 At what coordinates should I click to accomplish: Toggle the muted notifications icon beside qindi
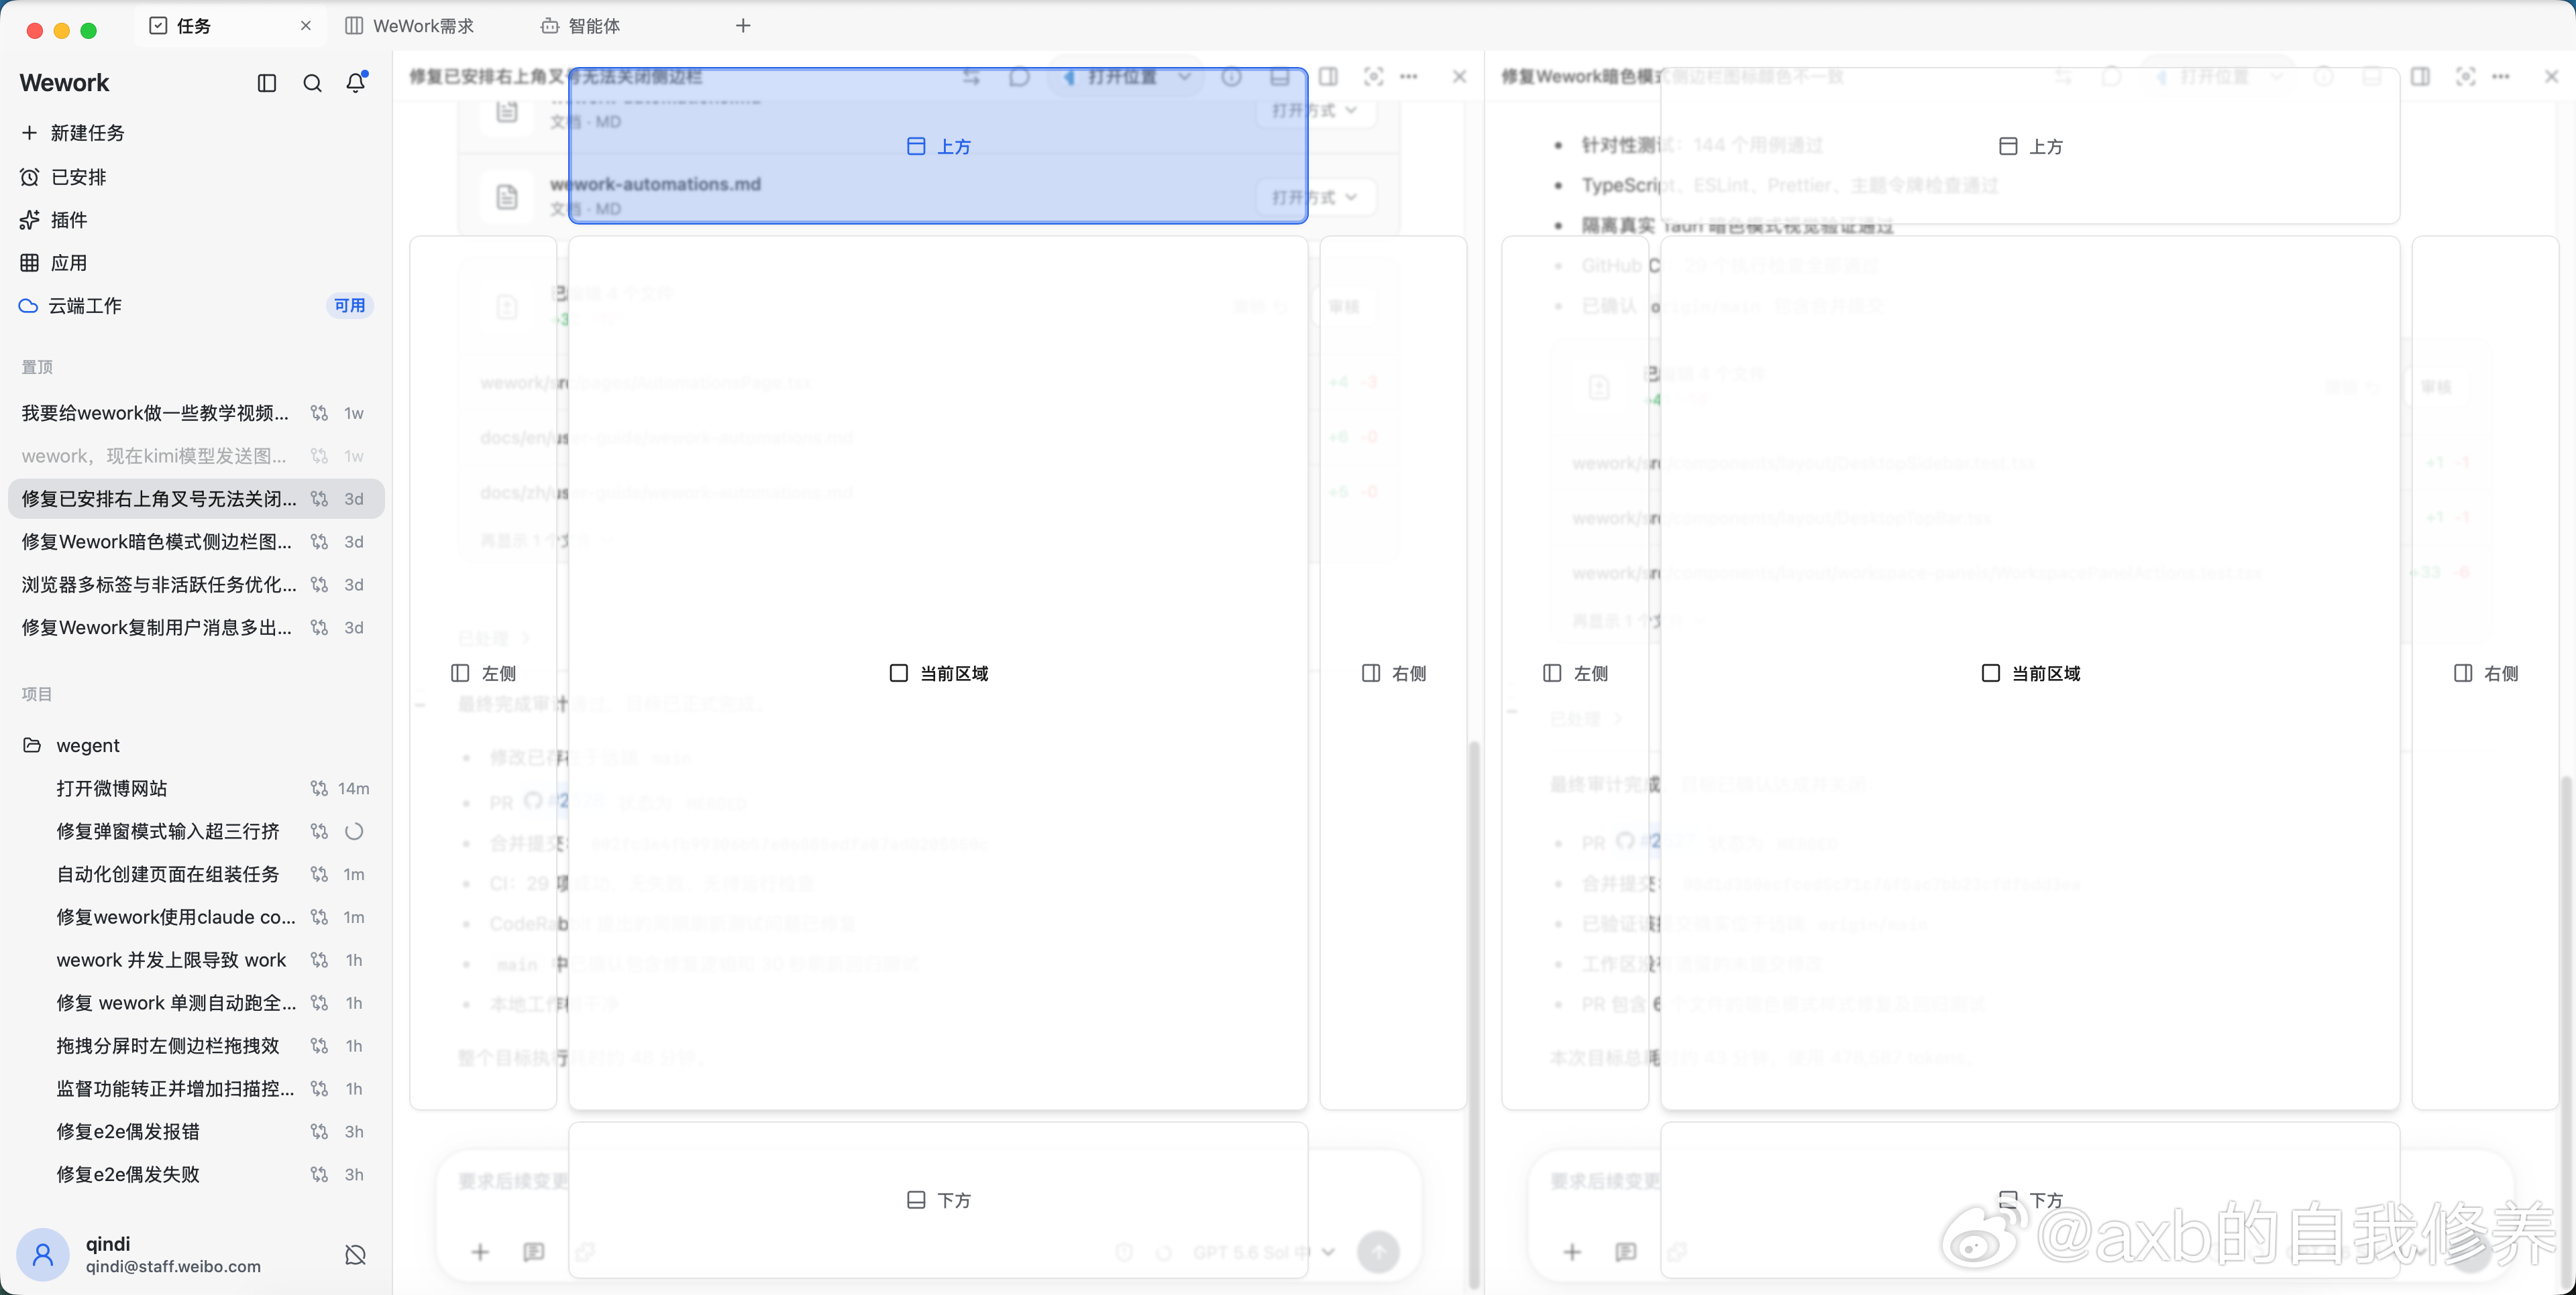tap(355, 1255)
